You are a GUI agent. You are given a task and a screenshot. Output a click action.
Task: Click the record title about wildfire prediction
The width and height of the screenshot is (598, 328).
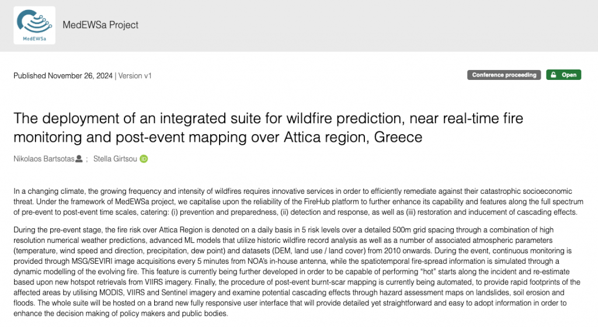pos(268,128)
